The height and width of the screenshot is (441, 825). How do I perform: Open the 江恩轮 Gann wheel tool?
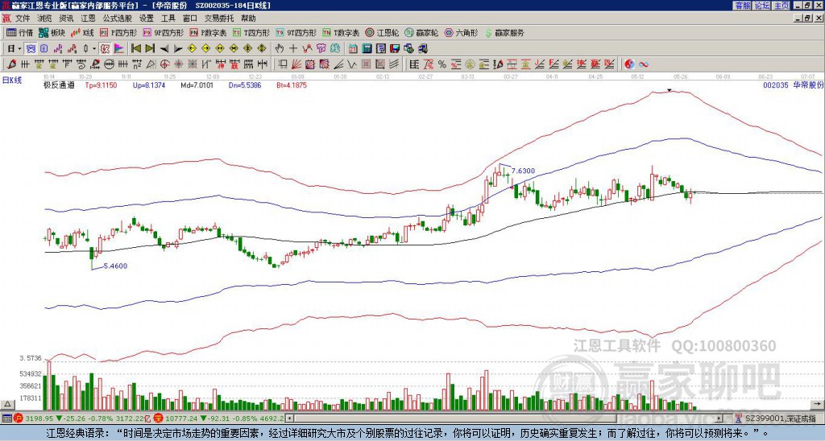click(382, 32)
